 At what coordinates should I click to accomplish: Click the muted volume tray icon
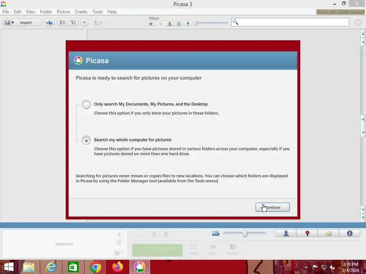[332, 267]
